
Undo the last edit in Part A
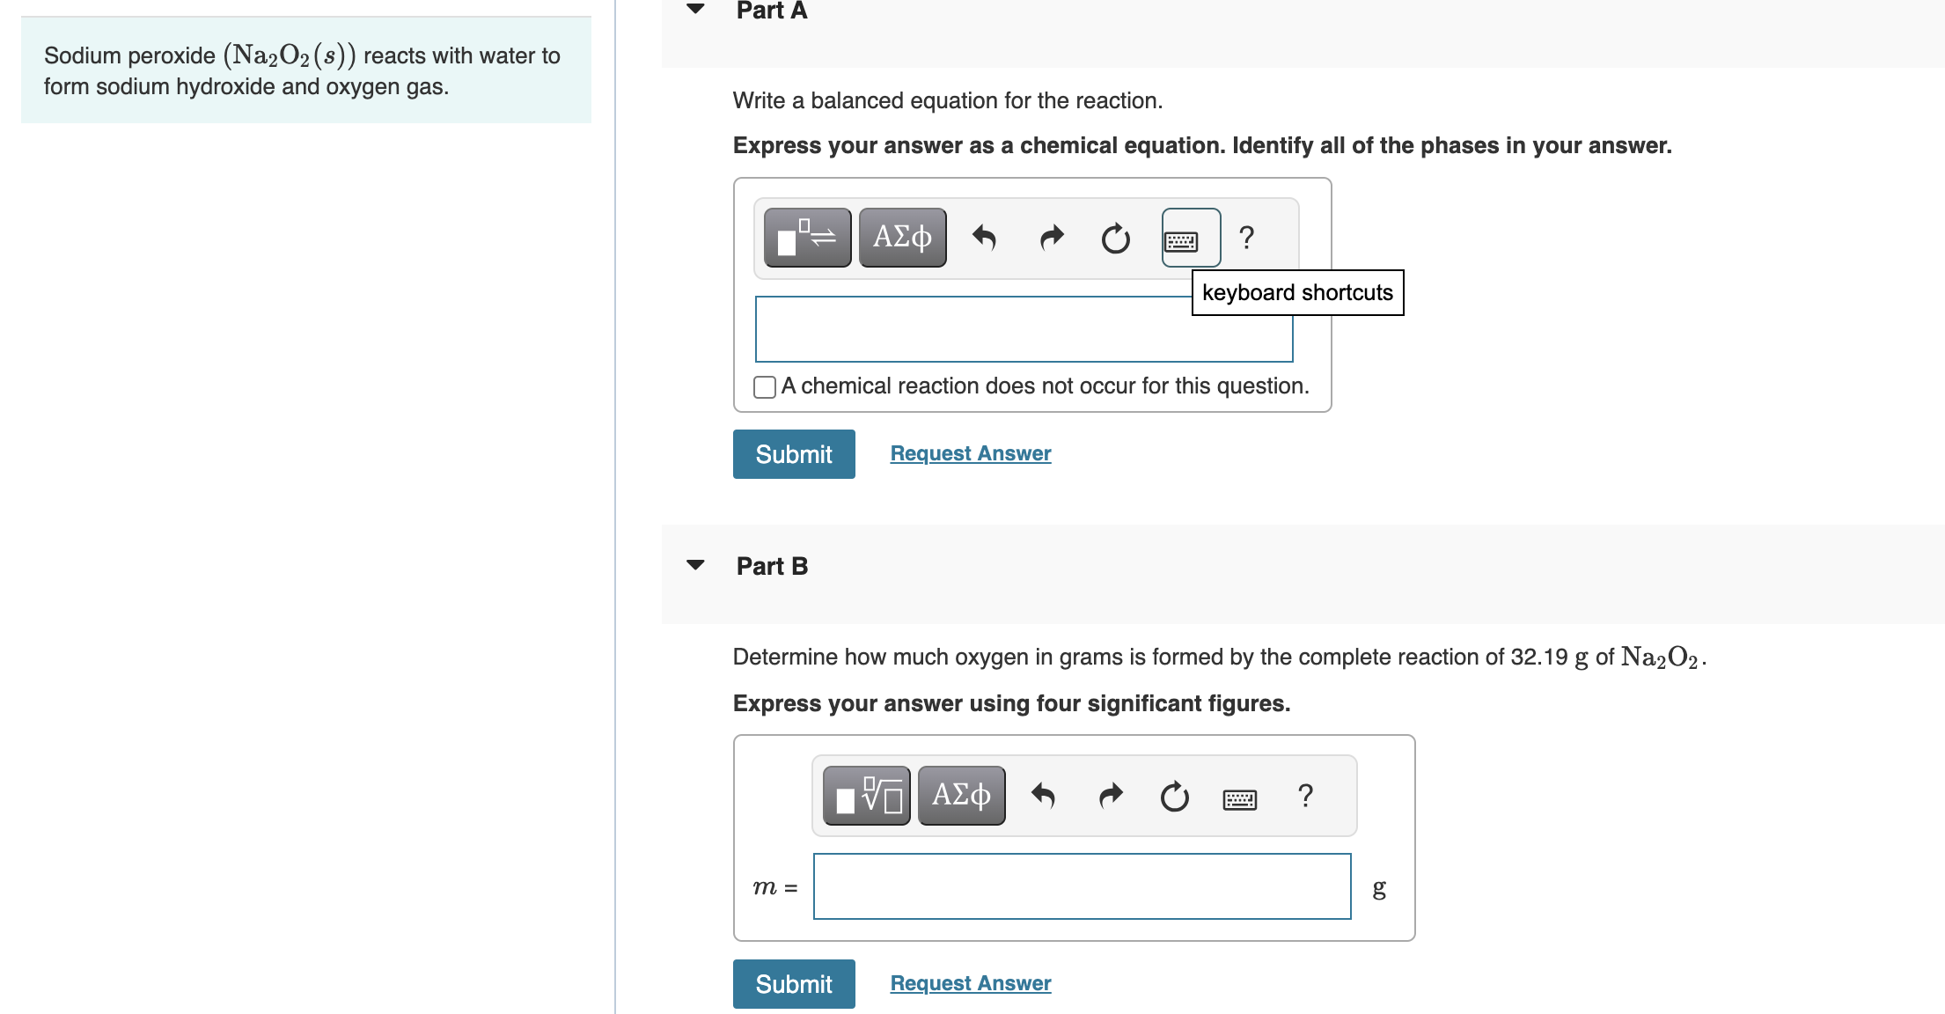985,236
